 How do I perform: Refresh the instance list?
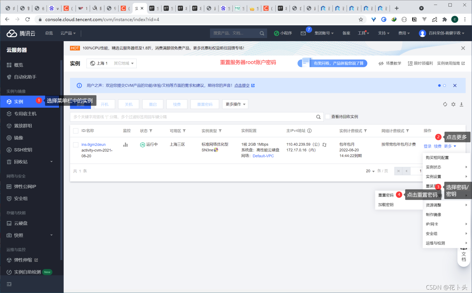pos(445,104)
